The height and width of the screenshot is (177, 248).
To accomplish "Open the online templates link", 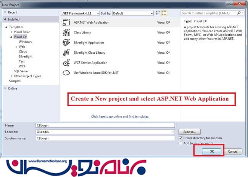I will [120, 116].
